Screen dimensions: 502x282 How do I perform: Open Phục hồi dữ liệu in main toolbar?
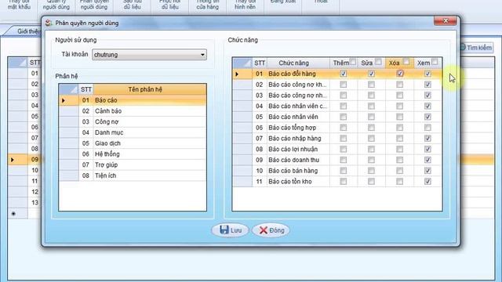point(169,5)
